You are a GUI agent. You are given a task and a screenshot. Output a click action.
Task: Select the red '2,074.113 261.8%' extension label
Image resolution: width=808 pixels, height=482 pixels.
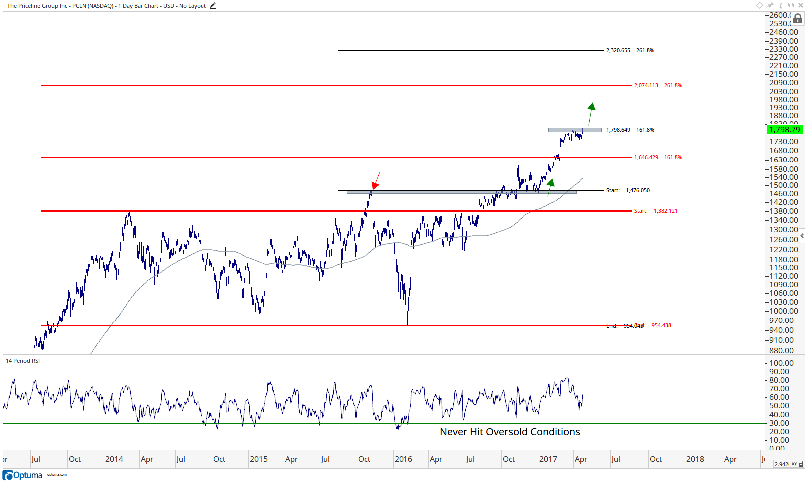click(658, 85)
